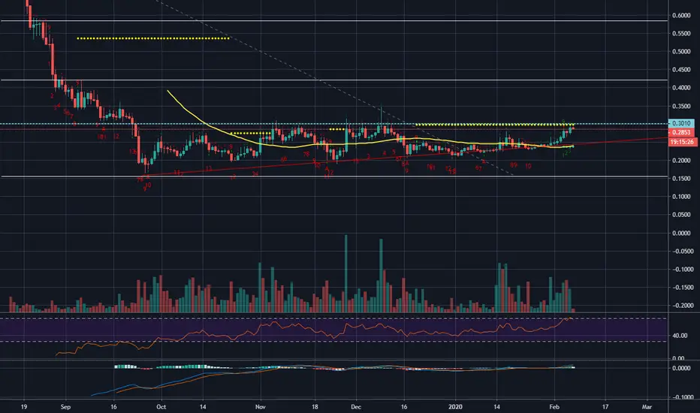Select the white horizontal line near 0.1550
This screenshot has height=413, width=700.
[x=335, y=176]
